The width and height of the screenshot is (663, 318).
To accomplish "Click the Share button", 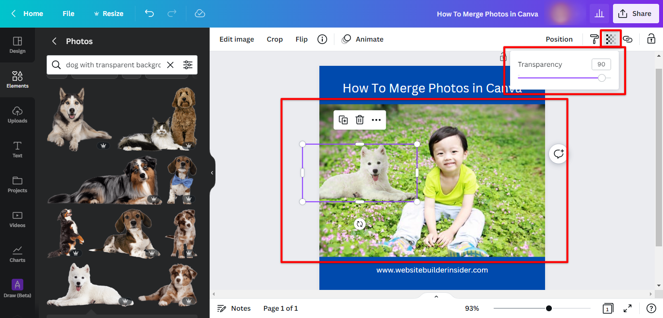I will [x=635, y=14].
